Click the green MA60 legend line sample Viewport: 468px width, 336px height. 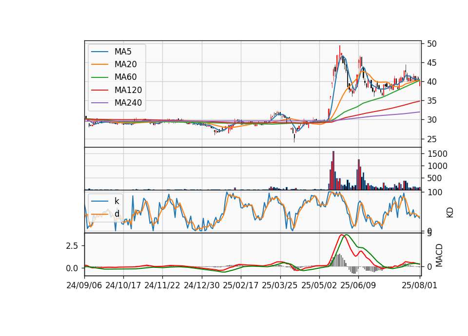pyautogui.click(x=99, y=77)
